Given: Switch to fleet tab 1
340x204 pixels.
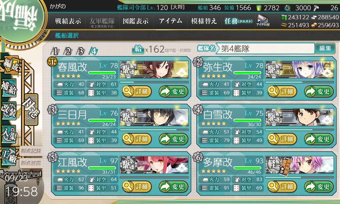Looking at the screenshot, I should pos(55,51).
